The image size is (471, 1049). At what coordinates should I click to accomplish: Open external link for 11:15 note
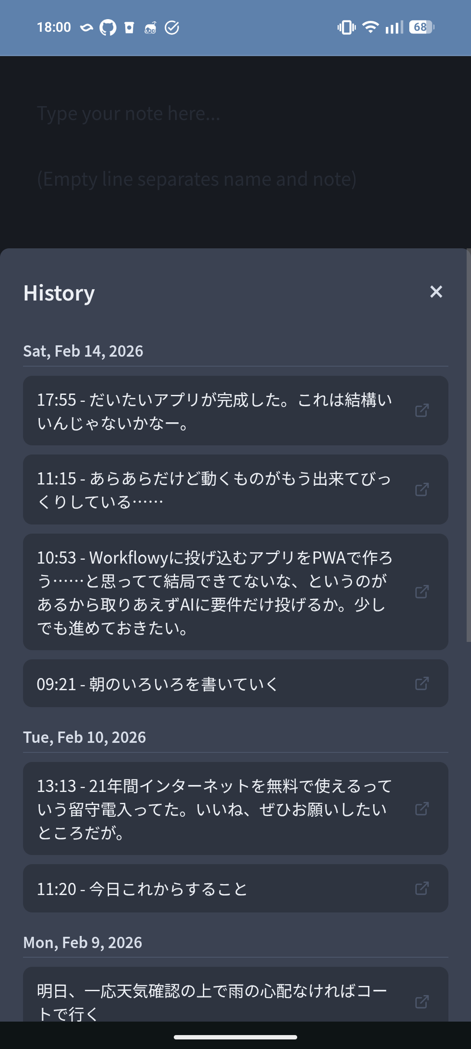point(422,489)
